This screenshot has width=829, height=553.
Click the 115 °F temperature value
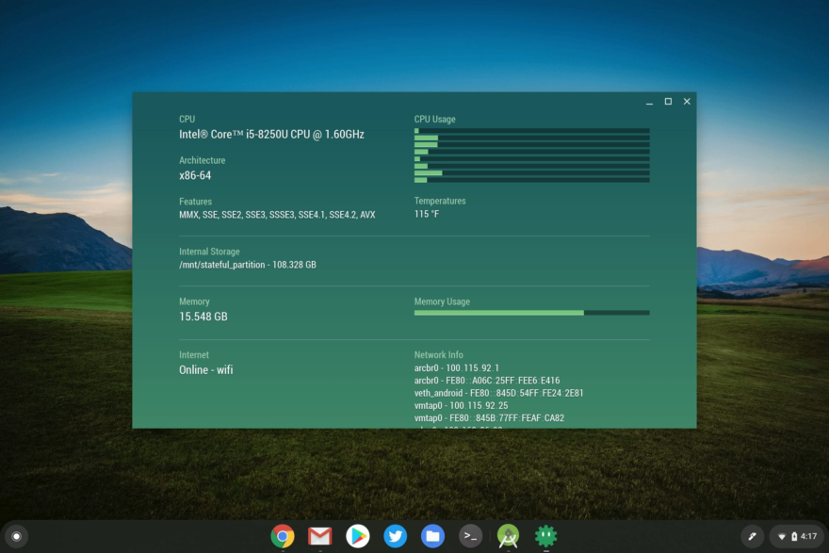pyautogui.click(x=427, y=214)
